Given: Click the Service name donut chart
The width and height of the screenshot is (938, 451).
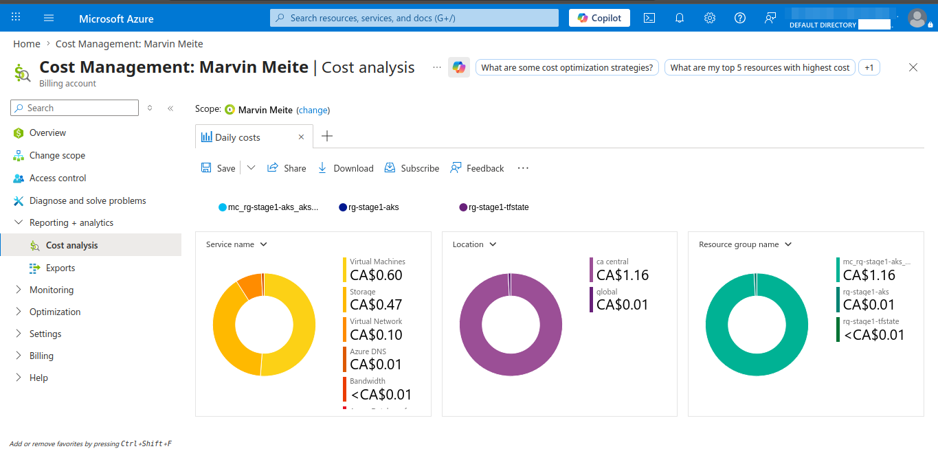Looking at the screenshot, I should click(x=265, y=325).
